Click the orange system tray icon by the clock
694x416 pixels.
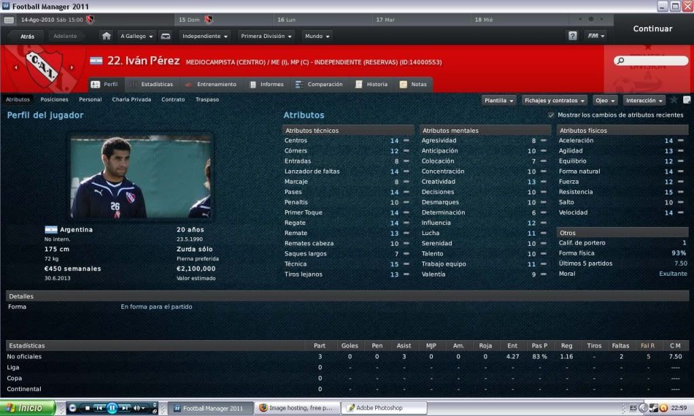click(663, 408)
